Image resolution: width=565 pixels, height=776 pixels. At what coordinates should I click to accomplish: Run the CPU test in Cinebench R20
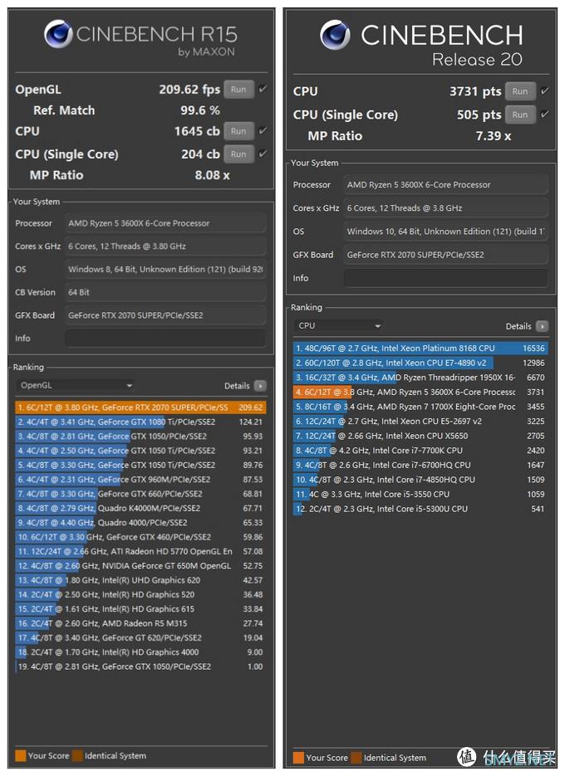coord(520,91)
